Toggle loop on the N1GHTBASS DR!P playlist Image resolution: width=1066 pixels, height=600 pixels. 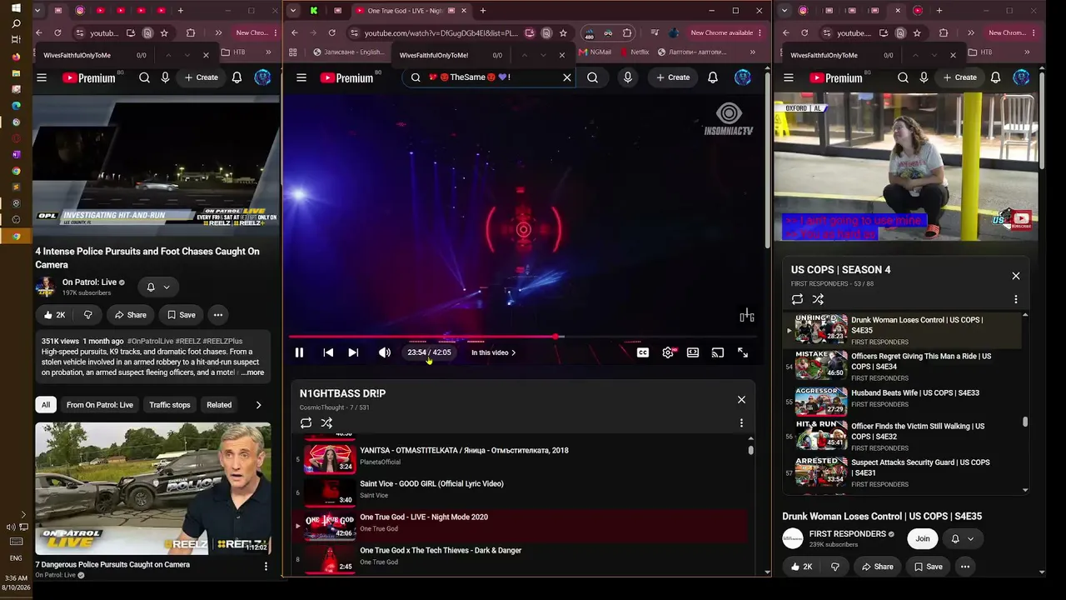306,423
